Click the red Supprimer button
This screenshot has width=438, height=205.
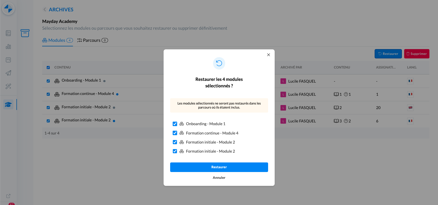tap(417, 54)
